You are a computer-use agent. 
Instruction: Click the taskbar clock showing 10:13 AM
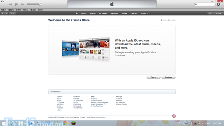point(217,124)
